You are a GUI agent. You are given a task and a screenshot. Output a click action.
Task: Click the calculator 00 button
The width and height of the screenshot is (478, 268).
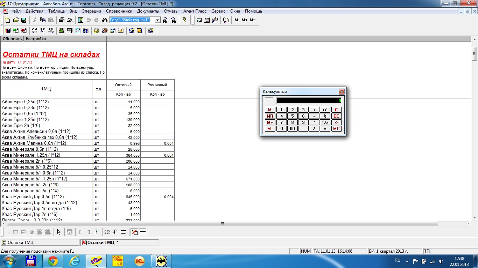tap(292, 129)
